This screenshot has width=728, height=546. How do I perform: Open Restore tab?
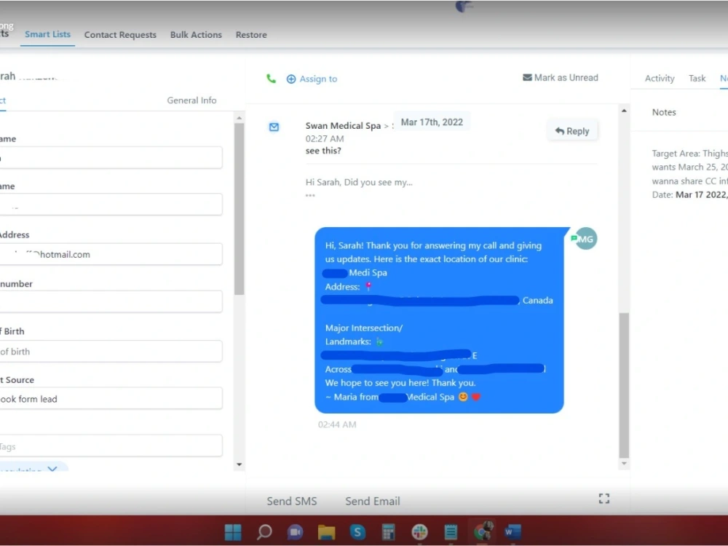[251, 35]
